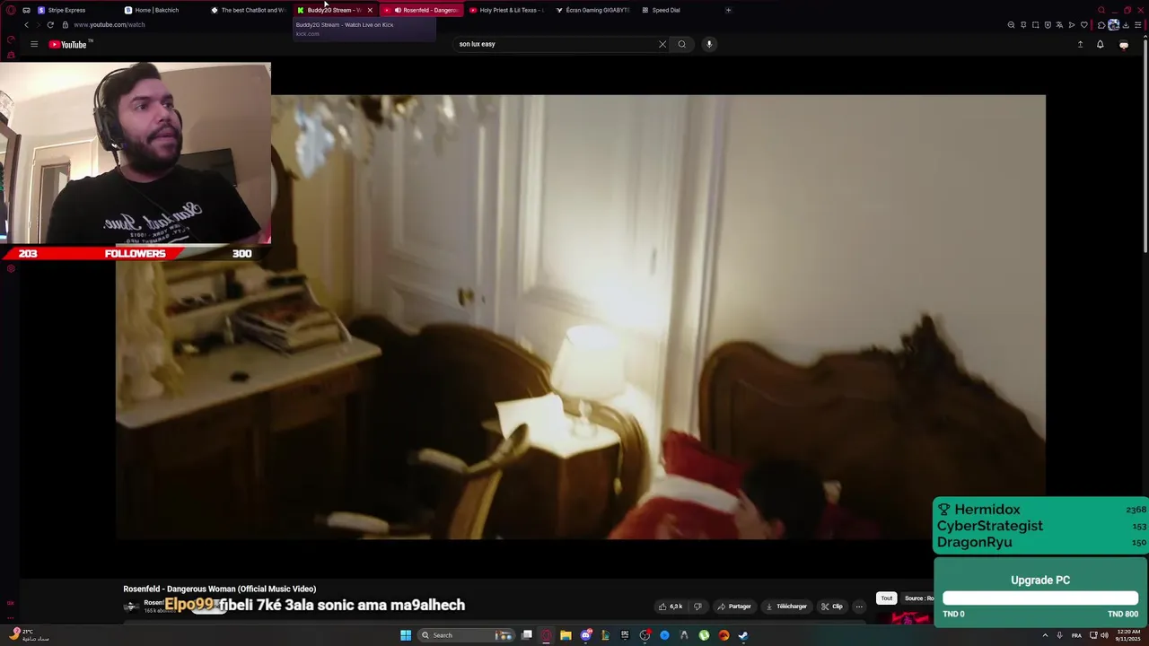Click the video title Rosenfeld - Dangerous Woman
This screenshot has width=1149, height=646.
pyautogui.click(x=219, y=589)
